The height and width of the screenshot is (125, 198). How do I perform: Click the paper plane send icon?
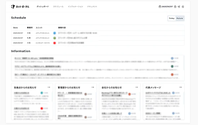point(179,7)
